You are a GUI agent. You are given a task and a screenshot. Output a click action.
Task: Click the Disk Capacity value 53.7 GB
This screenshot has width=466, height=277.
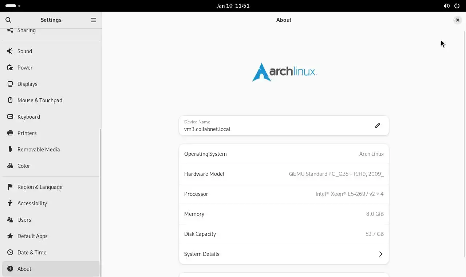tap(375, 234)
